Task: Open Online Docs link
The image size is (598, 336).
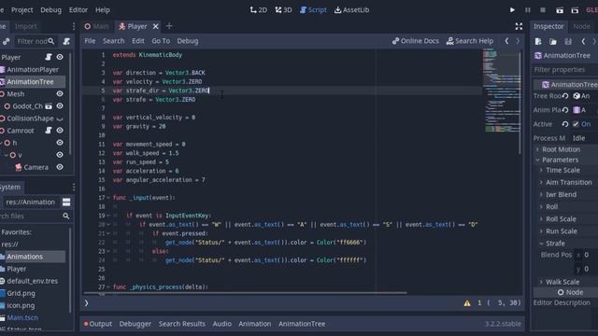Action: (x=415, y=41)
